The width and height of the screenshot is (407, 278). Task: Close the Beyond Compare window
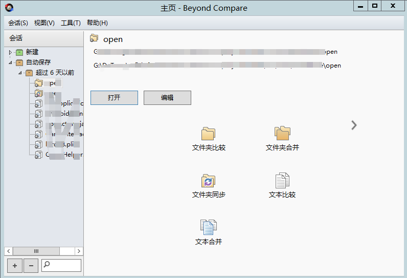click(393, 6)
